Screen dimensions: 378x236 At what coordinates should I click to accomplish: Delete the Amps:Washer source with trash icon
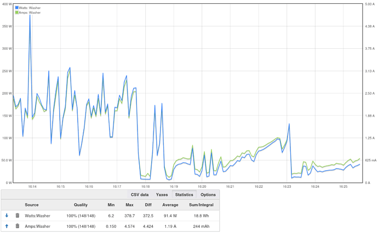click(18, 226)
